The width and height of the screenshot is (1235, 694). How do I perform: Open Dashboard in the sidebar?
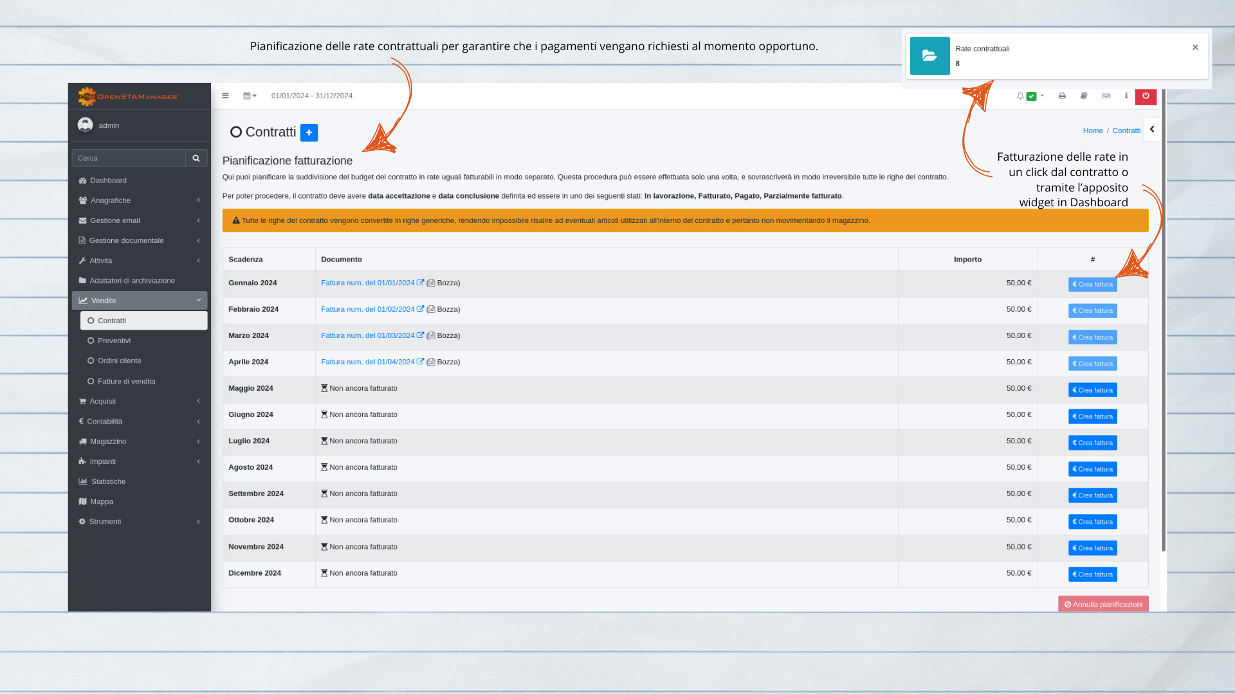(x=140, y=181)
